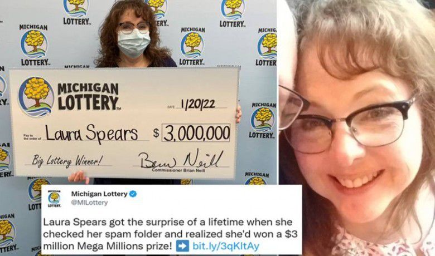Screen dimensions: 435x256
Task: Click the blue face mask in the left photo
Action: click(x=134, y=43)
